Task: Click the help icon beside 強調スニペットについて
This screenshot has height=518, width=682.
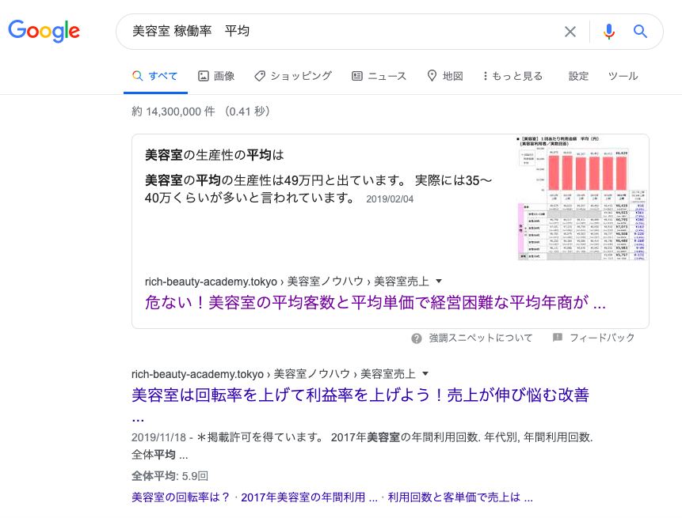Action: coord(417,338)
